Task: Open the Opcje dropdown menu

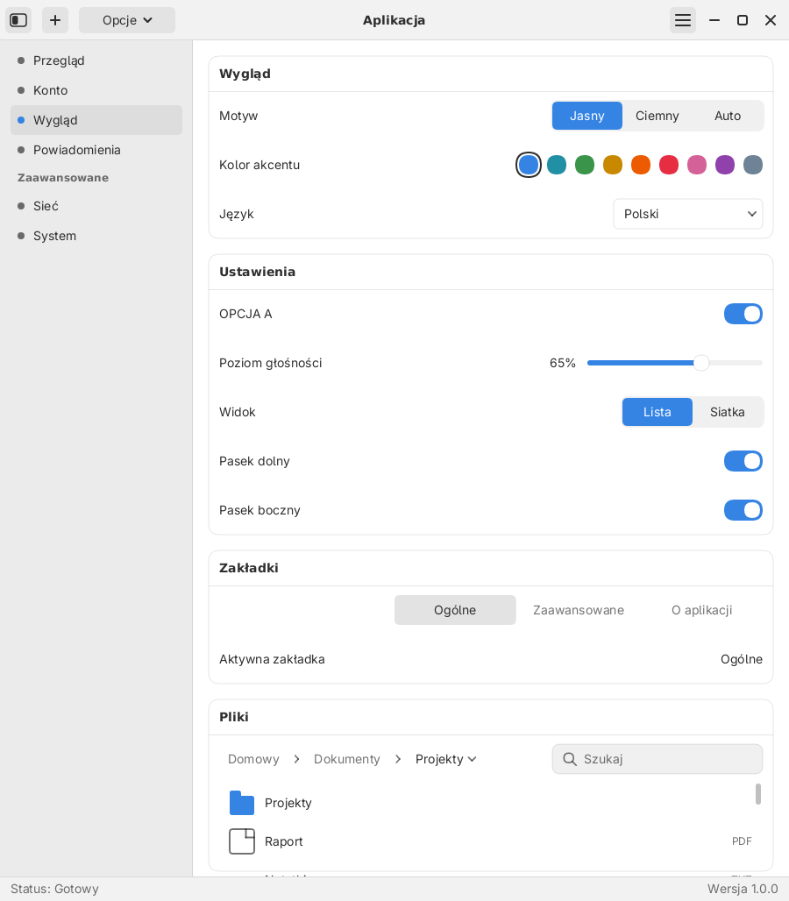Action: (x=127, y=20)
